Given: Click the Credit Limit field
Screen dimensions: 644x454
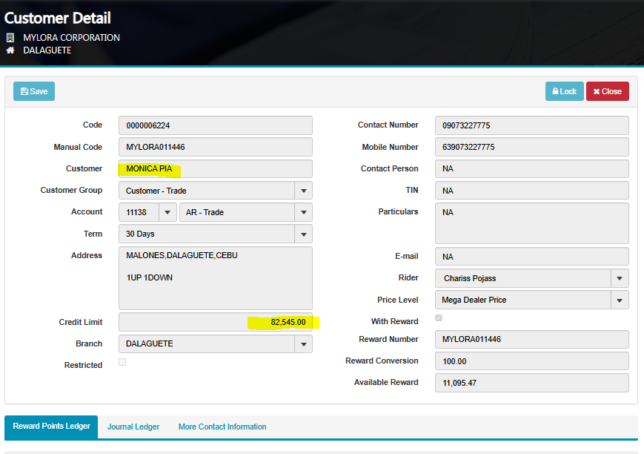Looking at the screenshot, I should tap(215, 322).
